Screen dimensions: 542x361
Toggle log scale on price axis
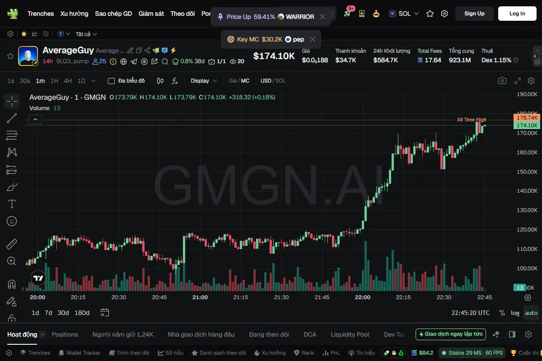(515, 313)
